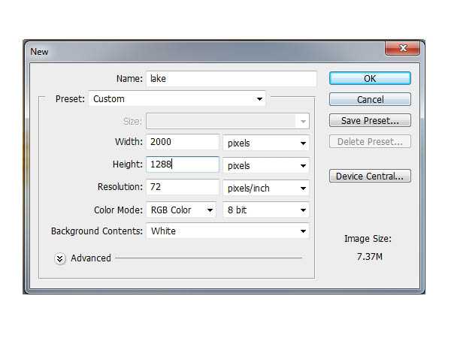Open the Height units pixels dropdown
This screenshot has width=451, height=341.
coord(266,165)
